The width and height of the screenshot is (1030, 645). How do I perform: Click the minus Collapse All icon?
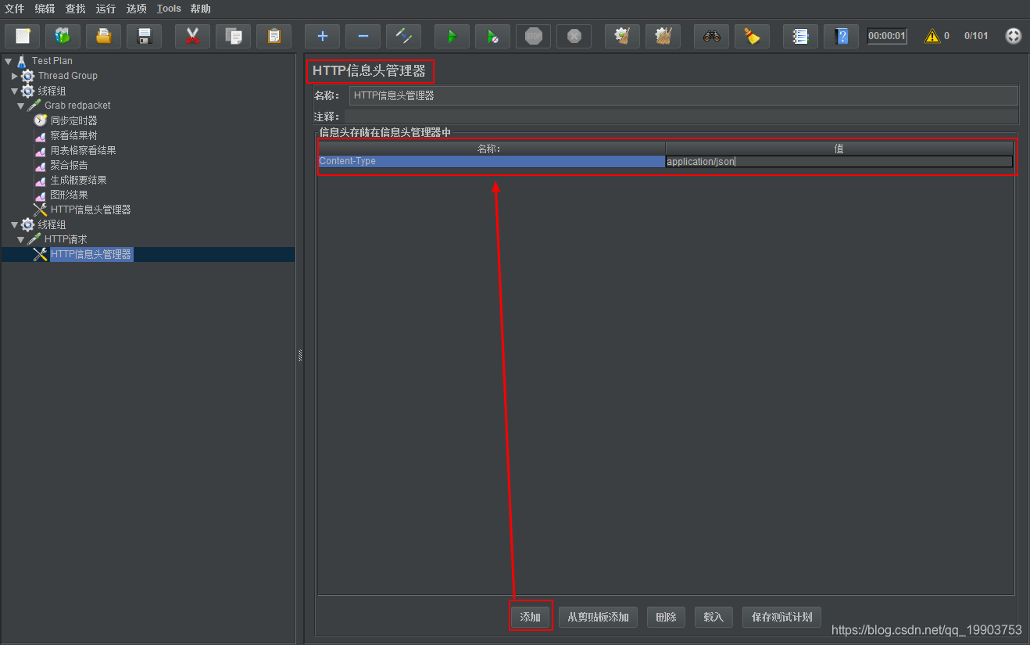coord(363,36)
